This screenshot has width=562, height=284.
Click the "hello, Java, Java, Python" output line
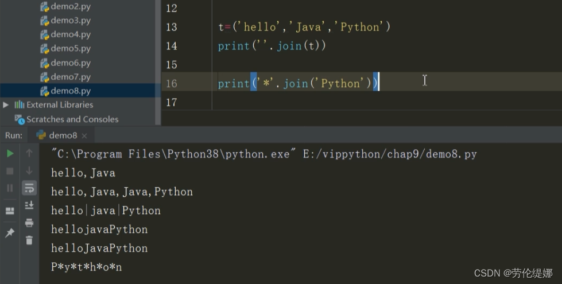coord(122,192)
